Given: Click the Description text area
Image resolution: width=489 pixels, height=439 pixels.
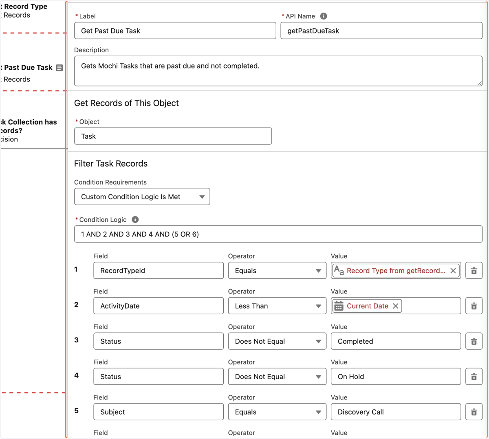Looking at the screenshot, I should (x=278, y=71).
